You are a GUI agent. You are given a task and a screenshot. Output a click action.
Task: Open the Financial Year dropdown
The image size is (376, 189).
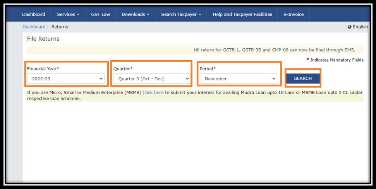coord(66,79)
